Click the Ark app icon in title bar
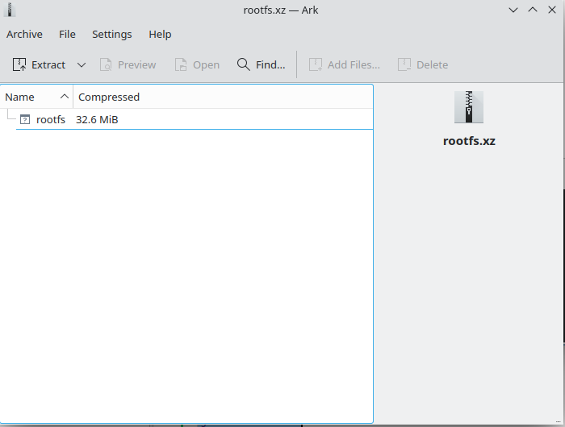 point(10,10)
